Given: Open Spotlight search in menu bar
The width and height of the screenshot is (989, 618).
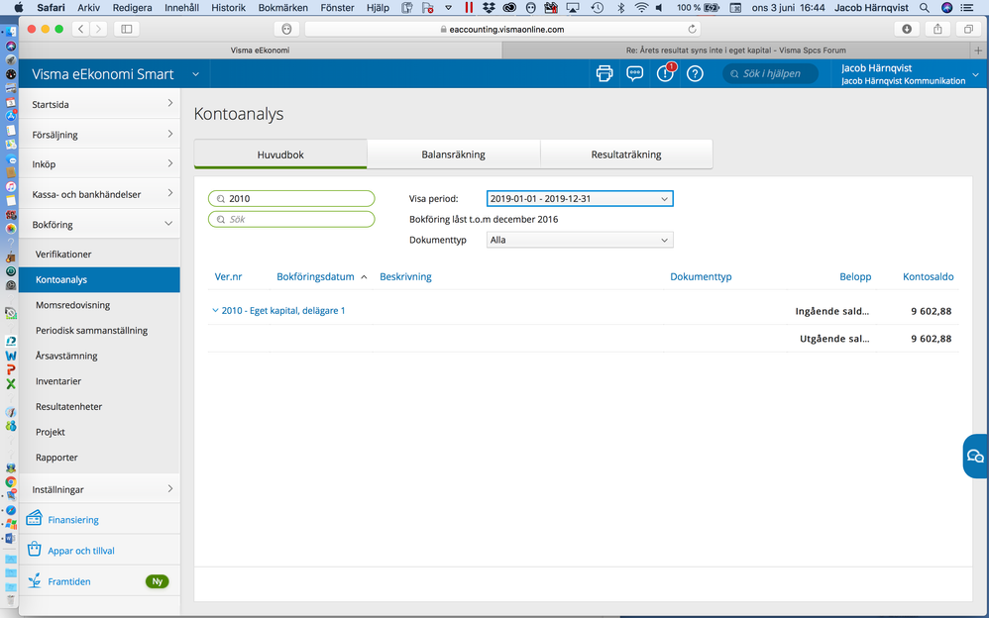Looking at the screenshot, I should click(924, 8).
